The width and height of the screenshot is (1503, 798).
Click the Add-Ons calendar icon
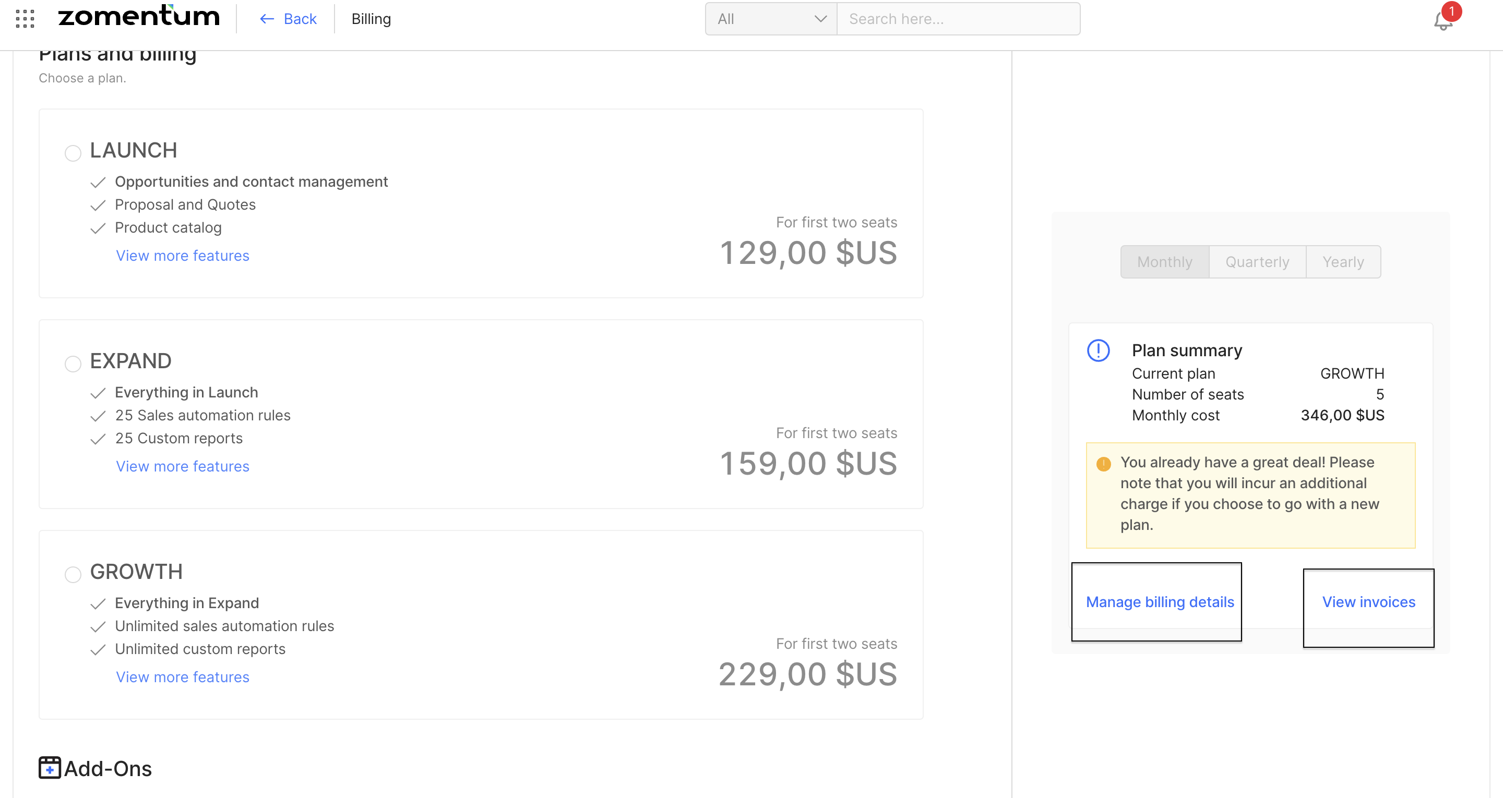50,768
